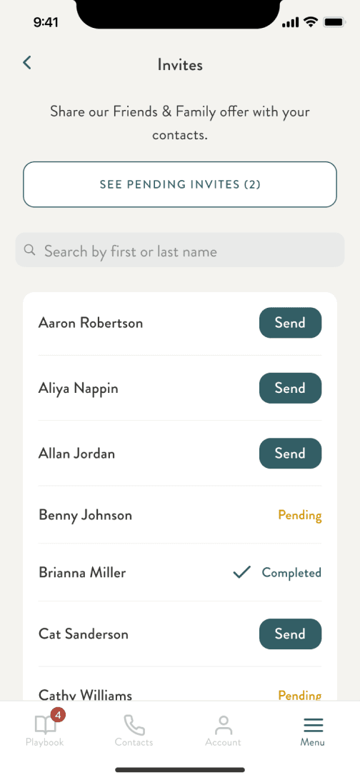The image size is (360, 780).
Task: Send invite to Allan Jordan
Action: tap(291, 453)
